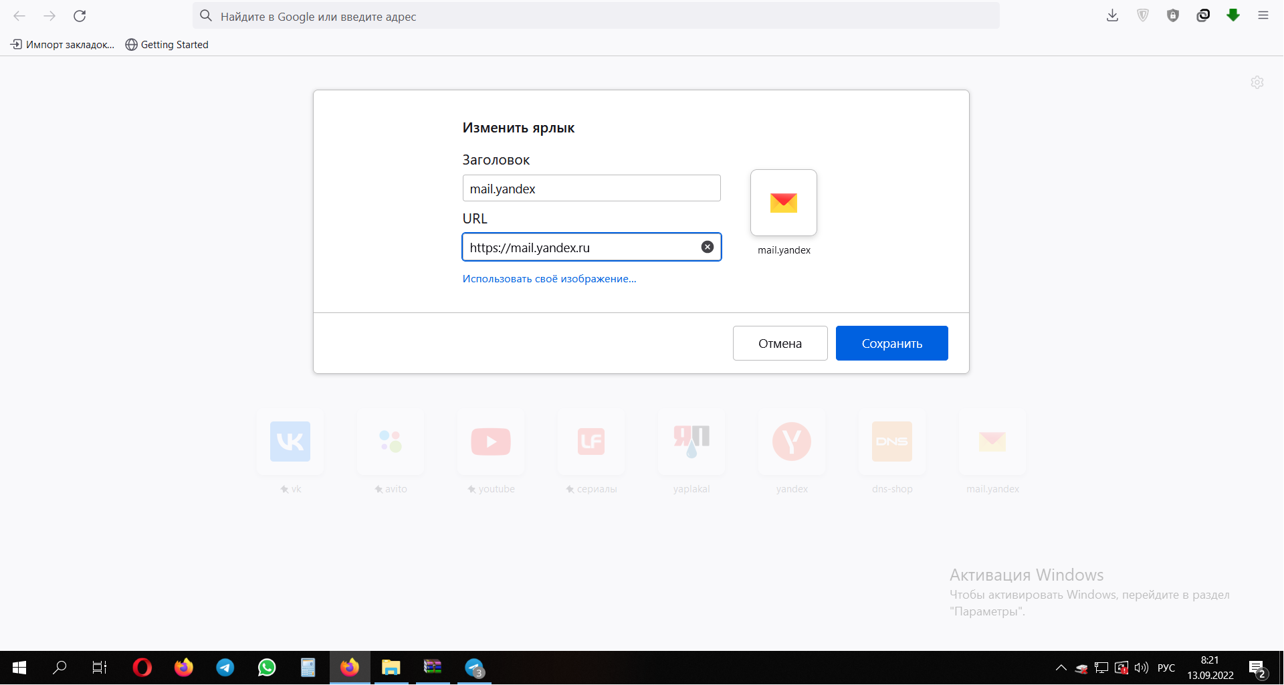Open the yandex shortcut tile

792,442
